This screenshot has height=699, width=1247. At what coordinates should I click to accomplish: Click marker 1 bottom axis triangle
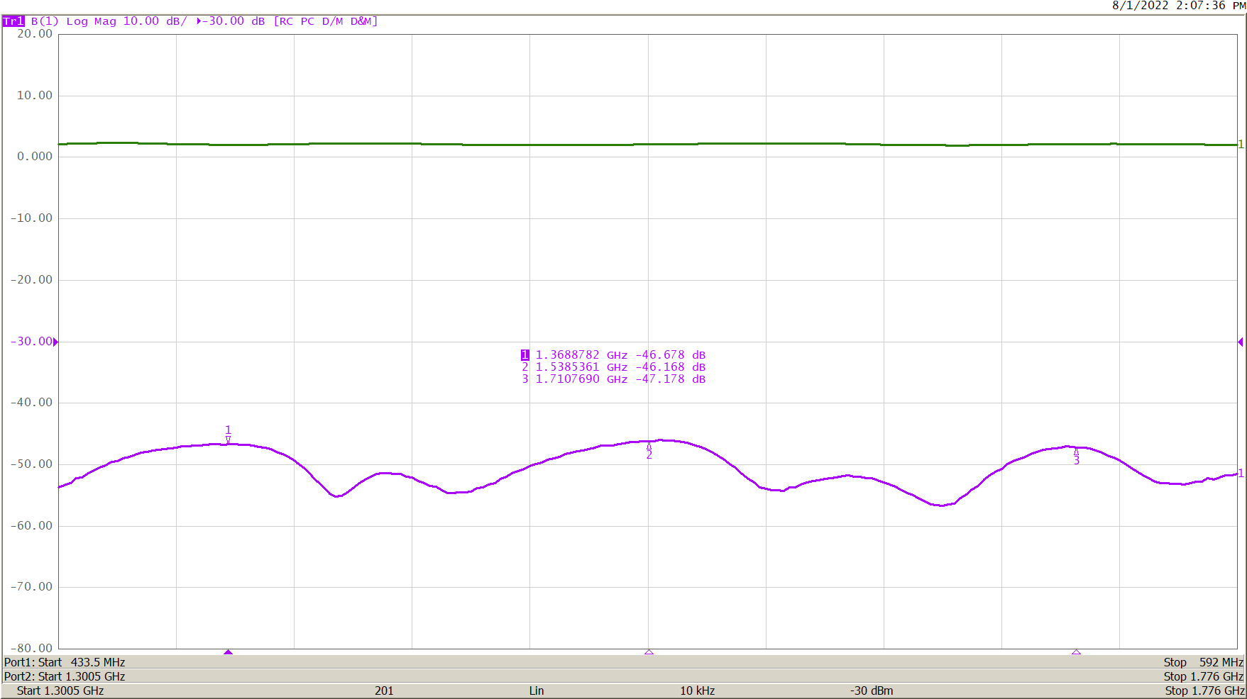pyautogui.click(x=228, y=652)
